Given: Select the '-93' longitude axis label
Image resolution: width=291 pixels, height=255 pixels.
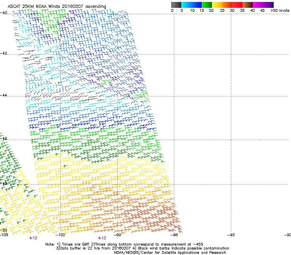Looking at the screenshot, I should click(231, 235).
